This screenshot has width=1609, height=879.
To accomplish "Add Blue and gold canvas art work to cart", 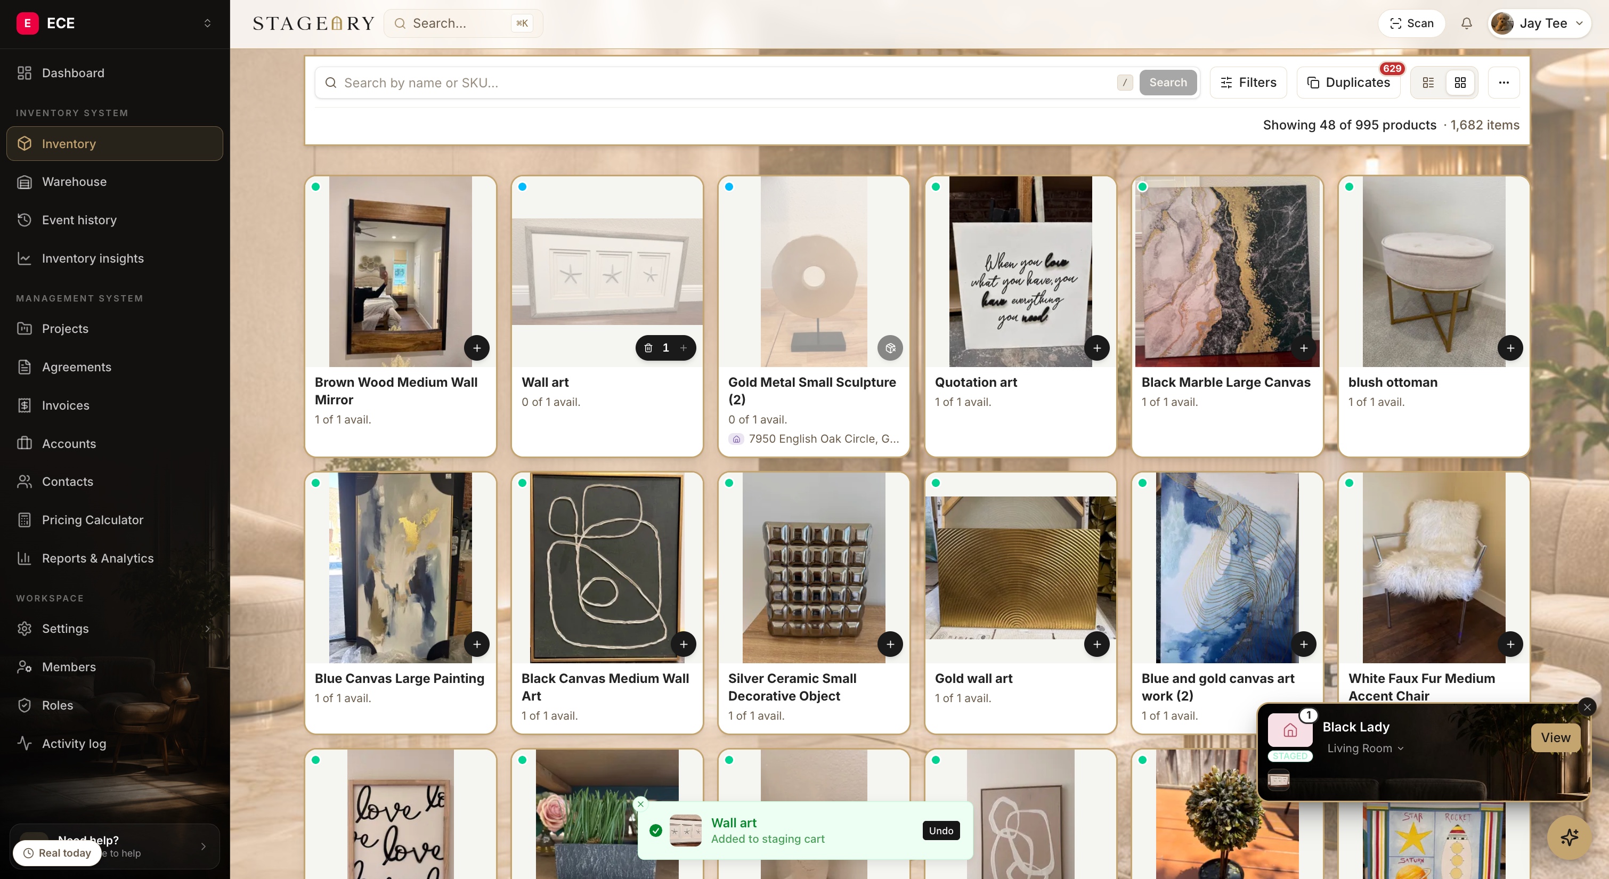I will (x=1304, y=644).
